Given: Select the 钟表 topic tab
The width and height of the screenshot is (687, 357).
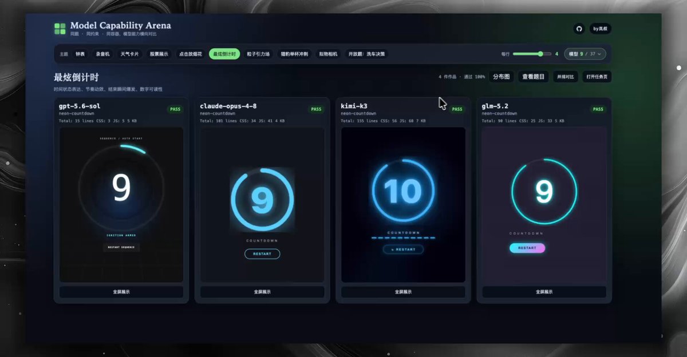Looking at the screenshot, I should tap(80, 54).
